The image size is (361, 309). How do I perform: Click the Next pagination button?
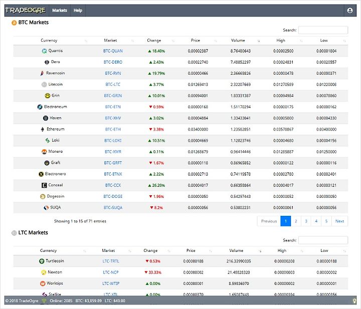[x=339, y=221]
